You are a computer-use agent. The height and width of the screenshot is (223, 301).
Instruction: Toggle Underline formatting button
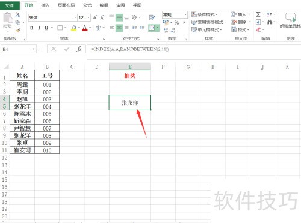pos(46,28)
